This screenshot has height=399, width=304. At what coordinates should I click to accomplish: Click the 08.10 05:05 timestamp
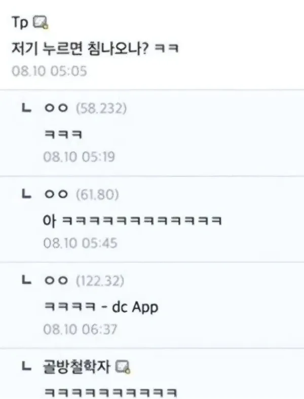tap(49, 71)
